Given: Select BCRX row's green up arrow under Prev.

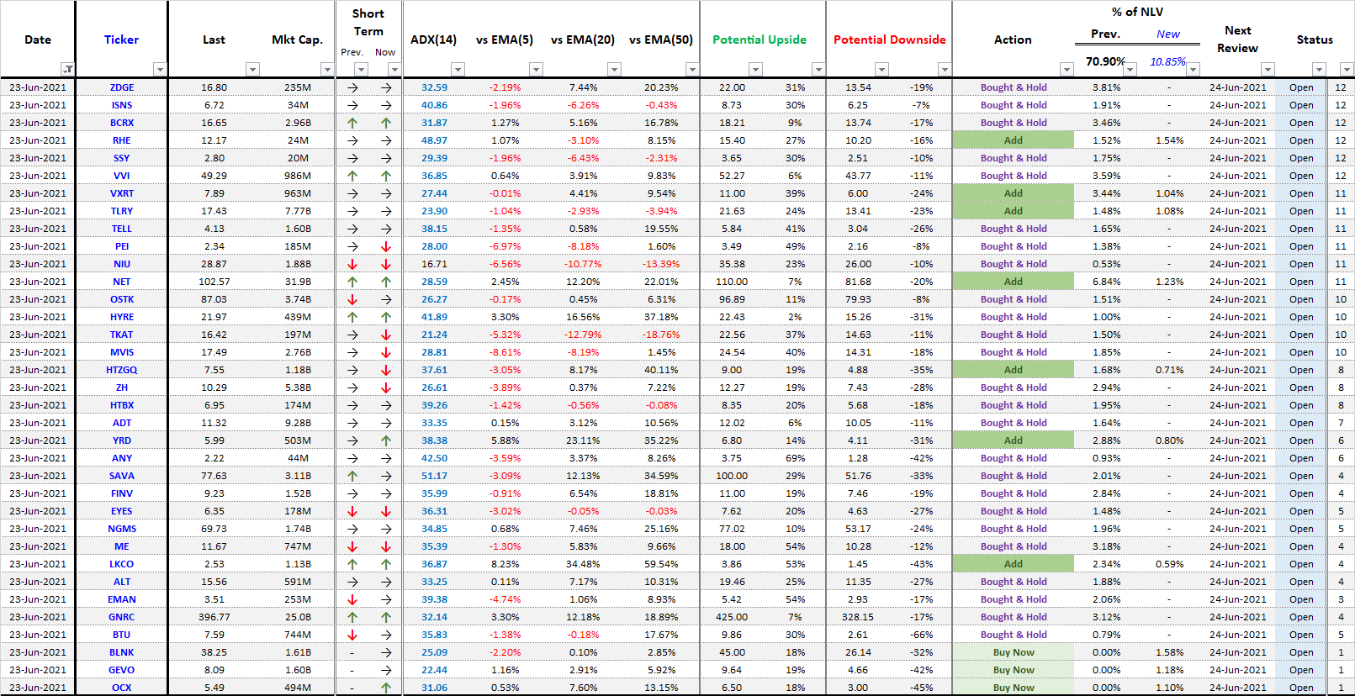Looking at the screenshot, I should [352, 123].
